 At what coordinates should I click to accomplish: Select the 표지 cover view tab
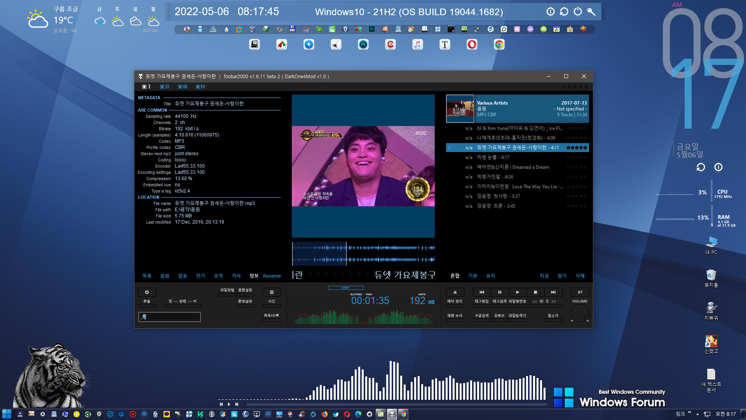coord(491,276)
